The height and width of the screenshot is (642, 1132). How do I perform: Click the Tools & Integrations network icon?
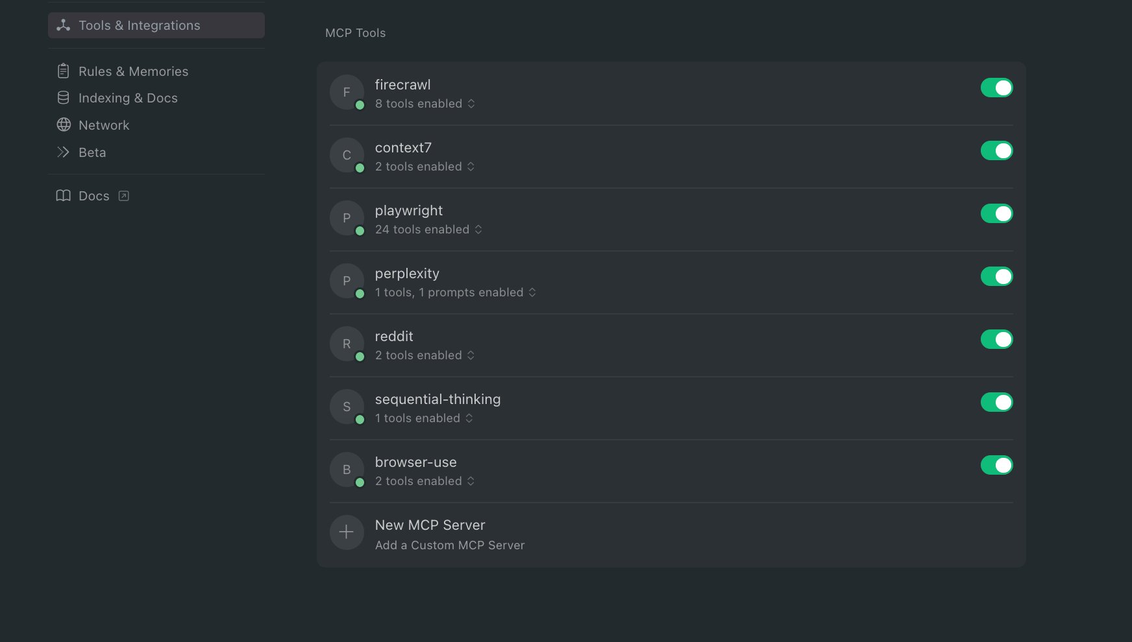pyautogui.click(x=63, y=25)
